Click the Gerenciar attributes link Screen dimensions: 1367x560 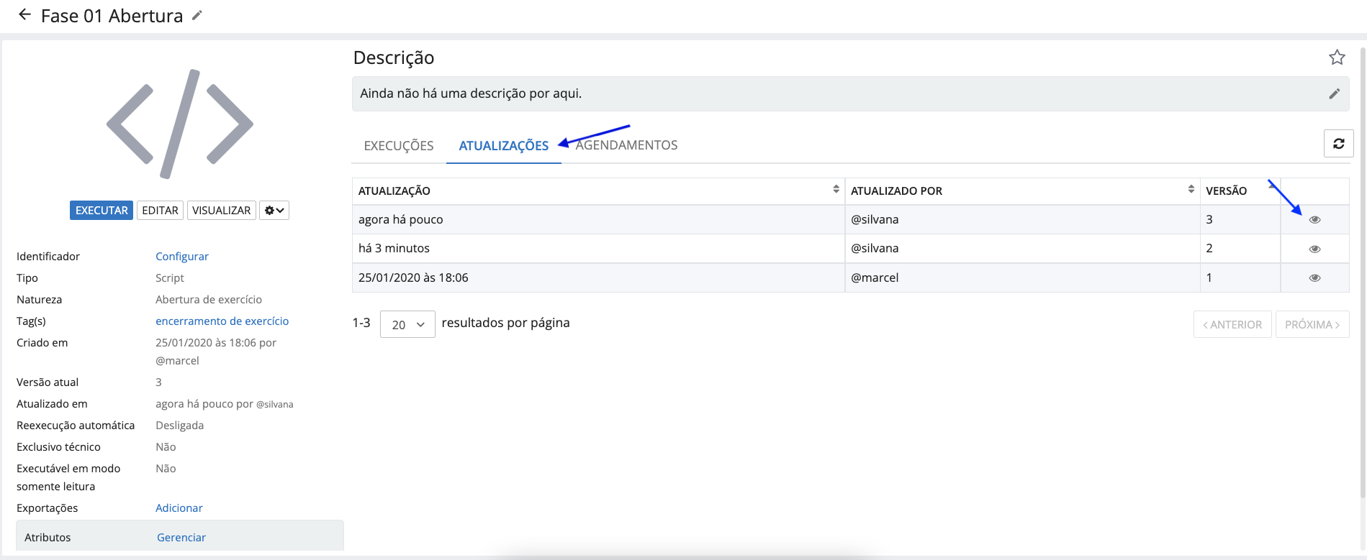click(x=181, y=538)
